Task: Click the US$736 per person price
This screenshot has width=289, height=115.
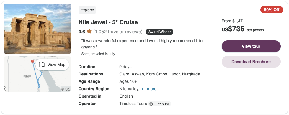Action: (x=243, y=29)
